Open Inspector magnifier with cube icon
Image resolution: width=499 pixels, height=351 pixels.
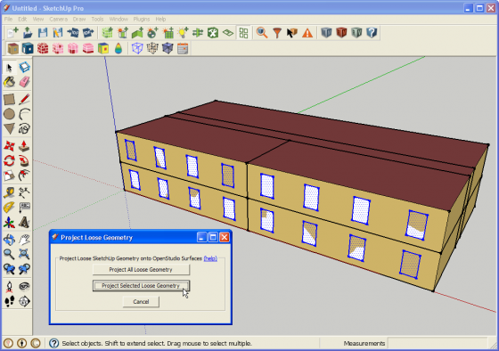[262, 32]
